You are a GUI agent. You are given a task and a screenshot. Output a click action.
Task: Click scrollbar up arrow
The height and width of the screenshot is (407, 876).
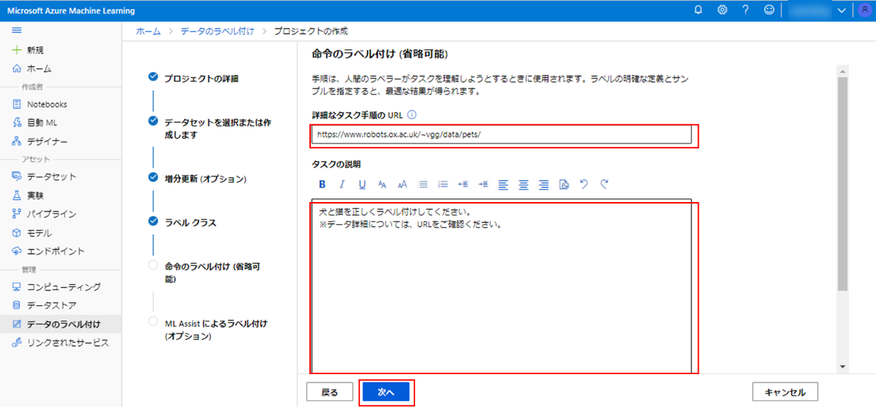[x=842, y=71]
